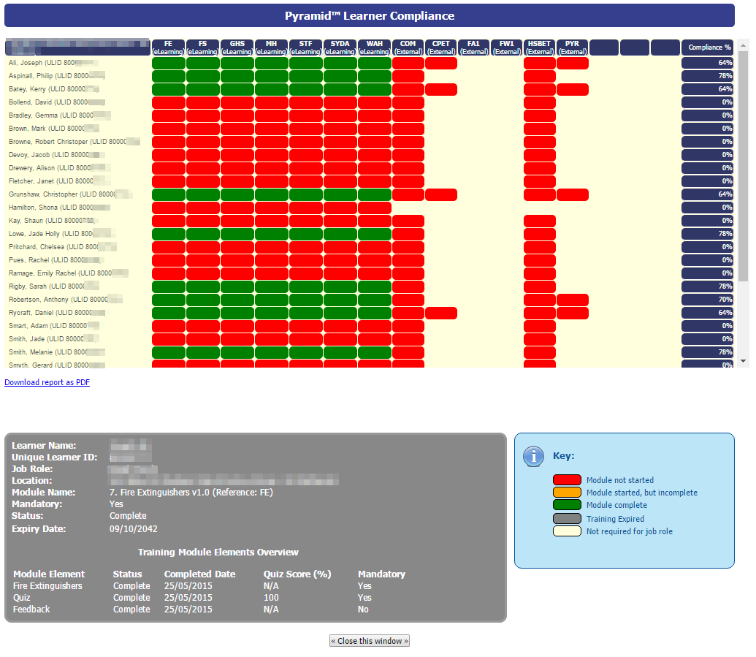Open Hamilton, Shona's red WAH module cell
The image size is (756, 657).
[x=375, y=208]
